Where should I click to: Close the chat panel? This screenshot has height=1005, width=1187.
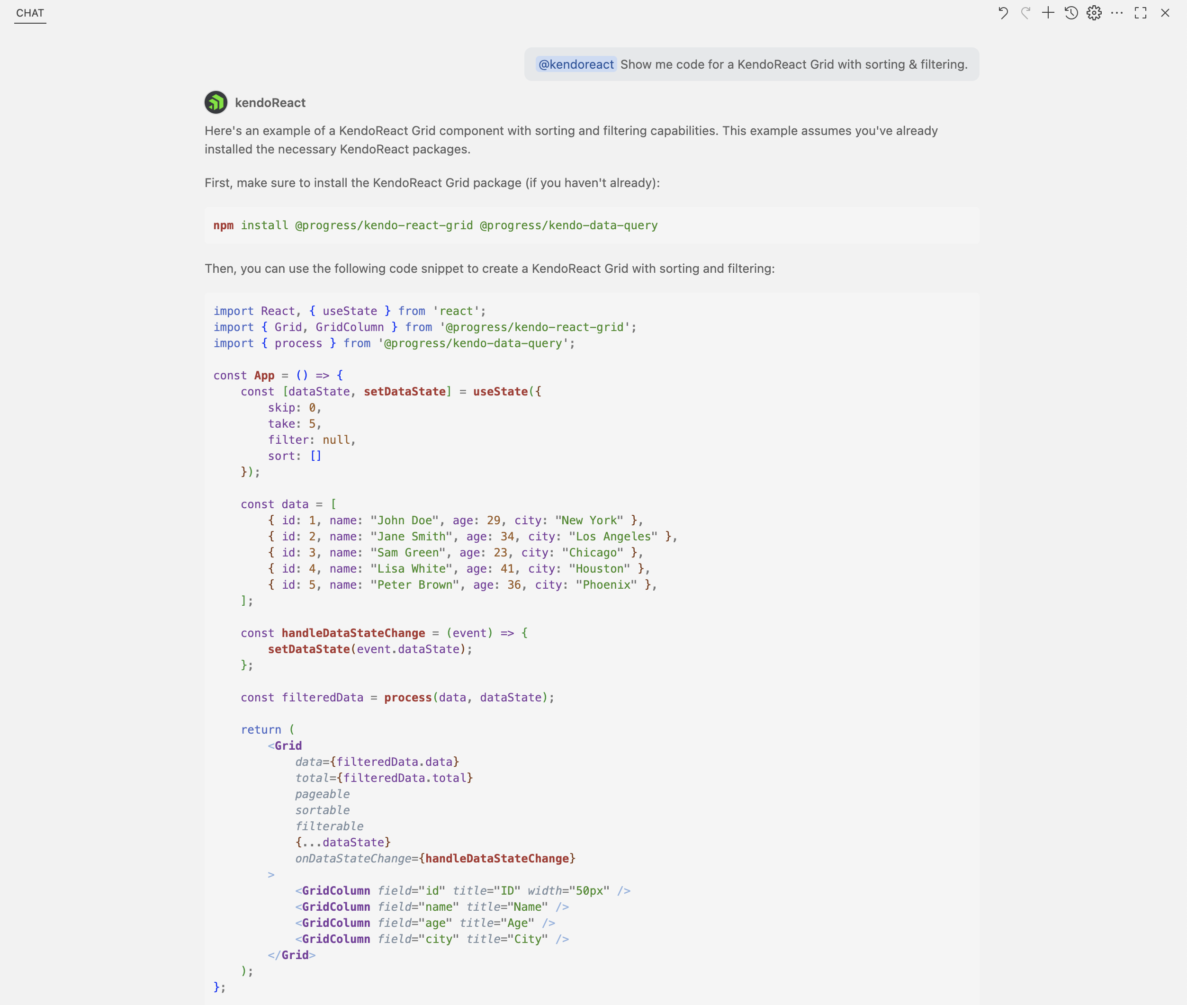(1165, 13)
